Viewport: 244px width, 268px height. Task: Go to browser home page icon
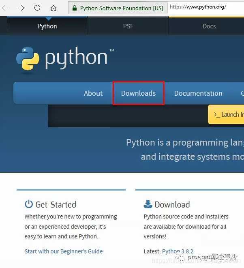(x=54, y=8)
